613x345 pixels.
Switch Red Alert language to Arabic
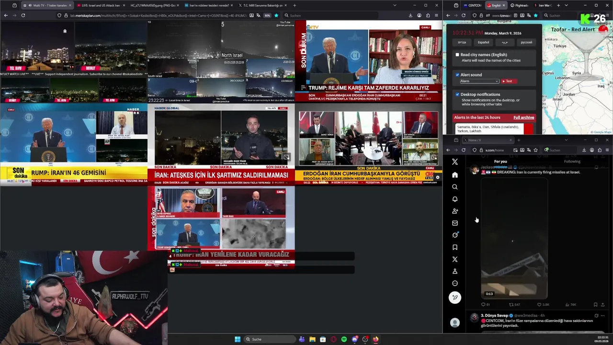(x=505, y=42)
